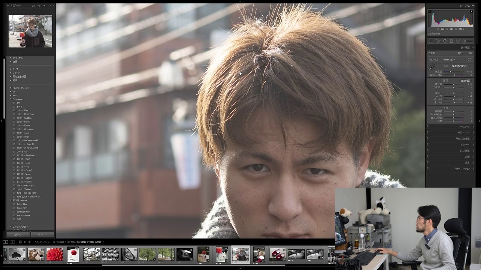Select the red dahlia flower filmstrip thumbnail
This screenshot has width=481, height=270.
pyautogui.click(x=54, y=254)
